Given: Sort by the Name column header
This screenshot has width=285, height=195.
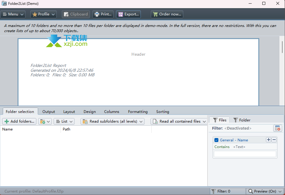Looking at the screenshot, I should (x=30, y=129).
